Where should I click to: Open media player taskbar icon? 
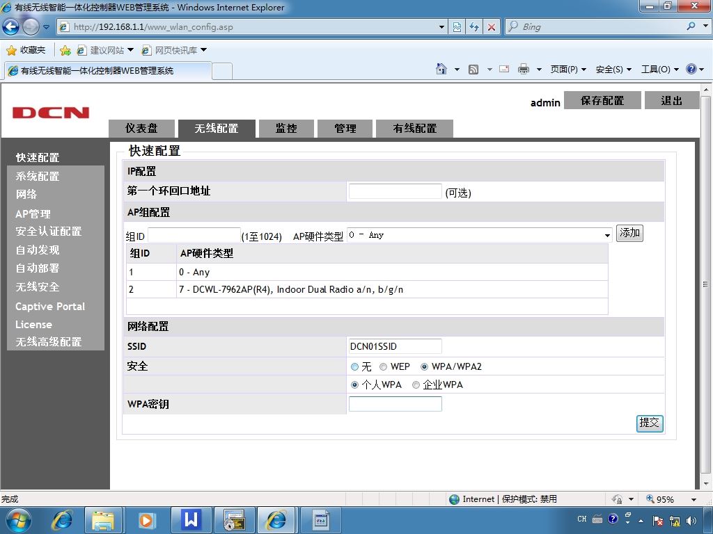tap(146, 520)
